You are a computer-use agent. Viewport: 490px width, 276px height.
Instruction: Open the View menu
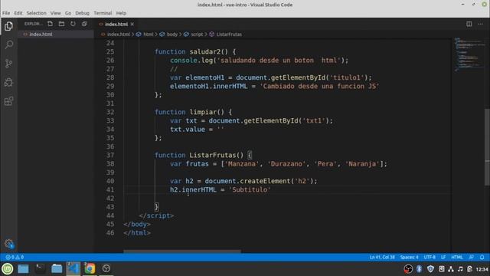(56, 13)
